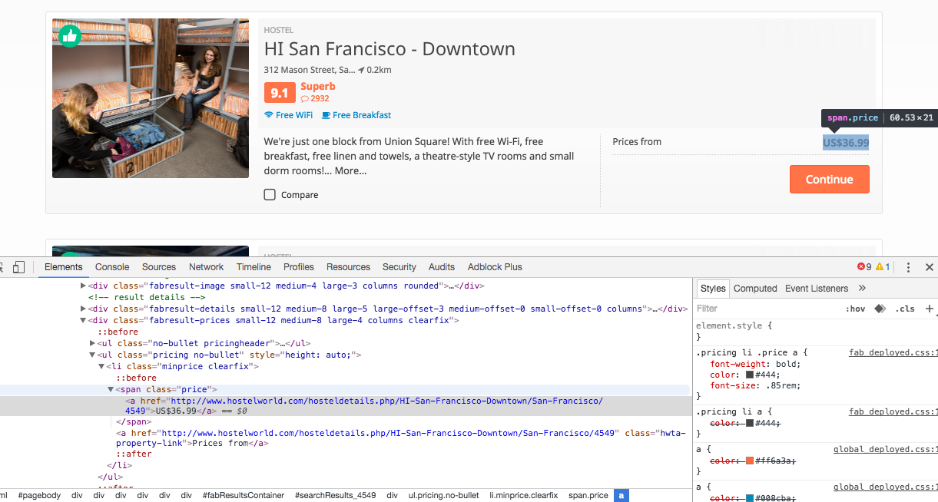Click the More… description link
Viewport: 938px width, 502px height.
coord(350,170)
